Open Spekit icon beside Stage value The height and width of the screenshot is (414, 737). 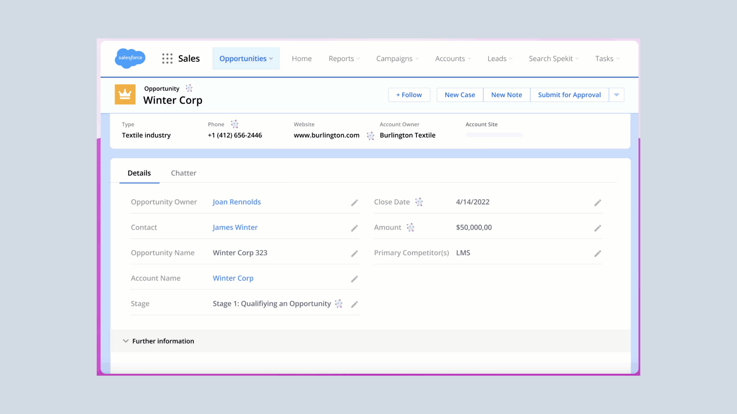click(x=339, y=304)
